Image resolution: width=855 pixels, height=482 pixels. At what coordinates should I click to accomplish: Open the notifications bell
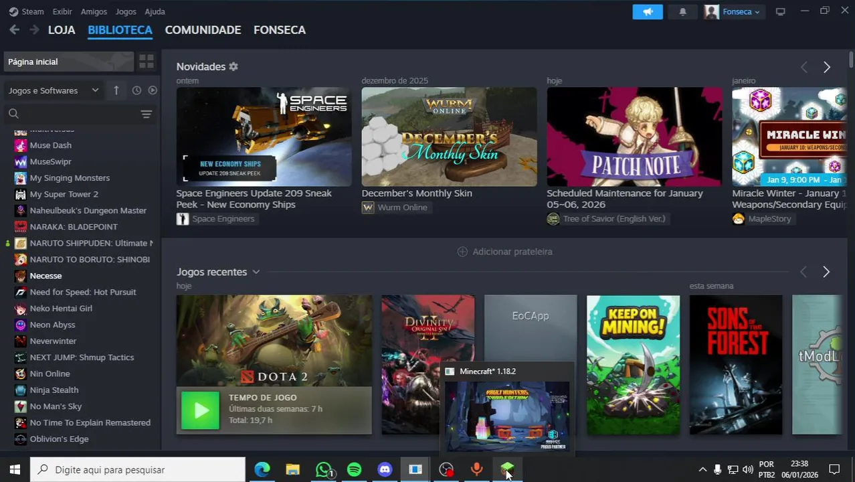(682, 12)
